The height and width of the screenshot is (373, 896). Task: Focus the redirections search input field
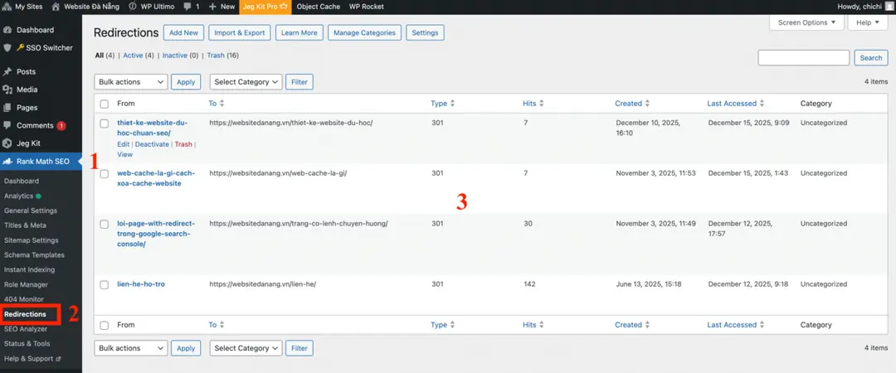pos(803,58)
